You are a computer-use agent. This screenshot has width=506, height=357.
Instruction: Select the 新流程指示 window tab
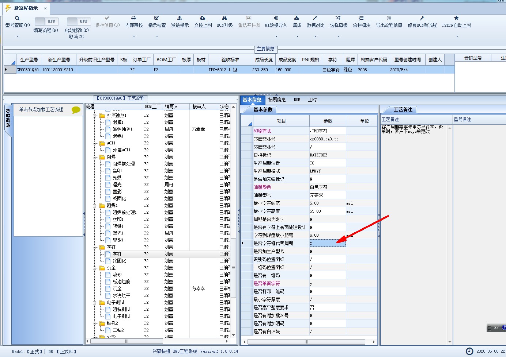26,8
